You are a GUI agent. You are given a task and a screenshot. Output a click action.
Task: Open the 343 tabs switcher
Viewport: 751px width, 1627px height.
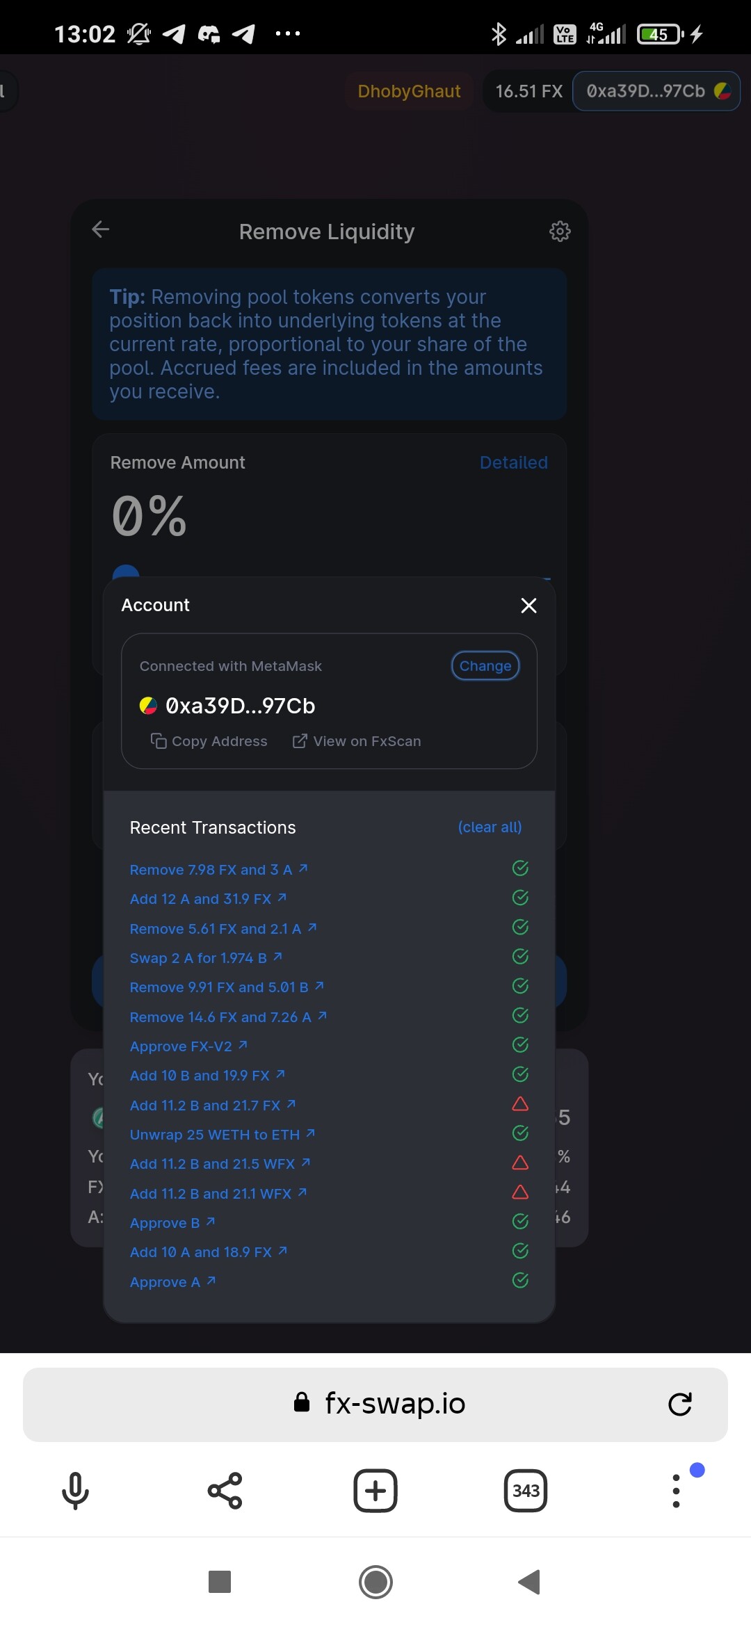[x=526, y=1491]
